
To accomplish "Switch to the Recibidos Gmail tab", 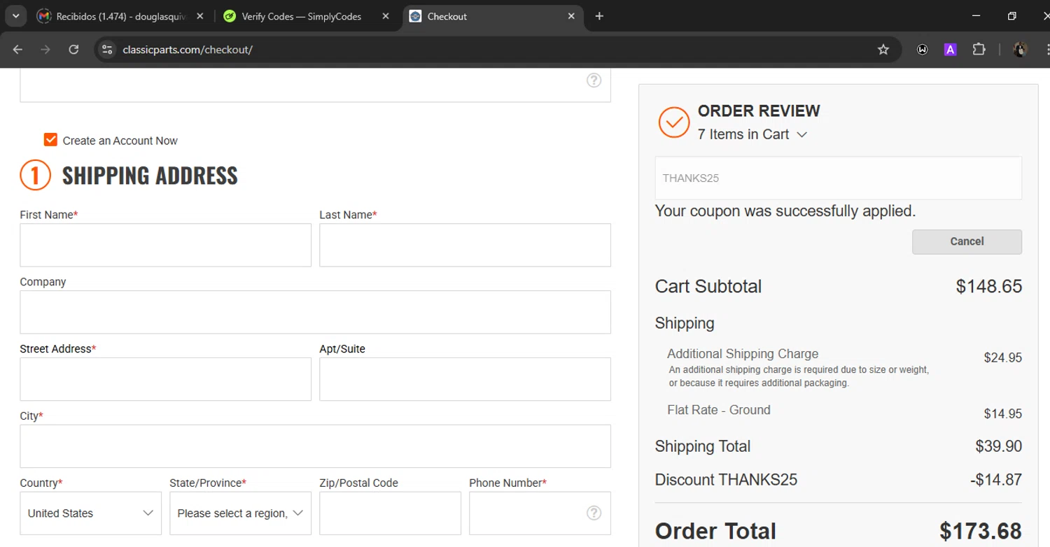I will [120, 16].
